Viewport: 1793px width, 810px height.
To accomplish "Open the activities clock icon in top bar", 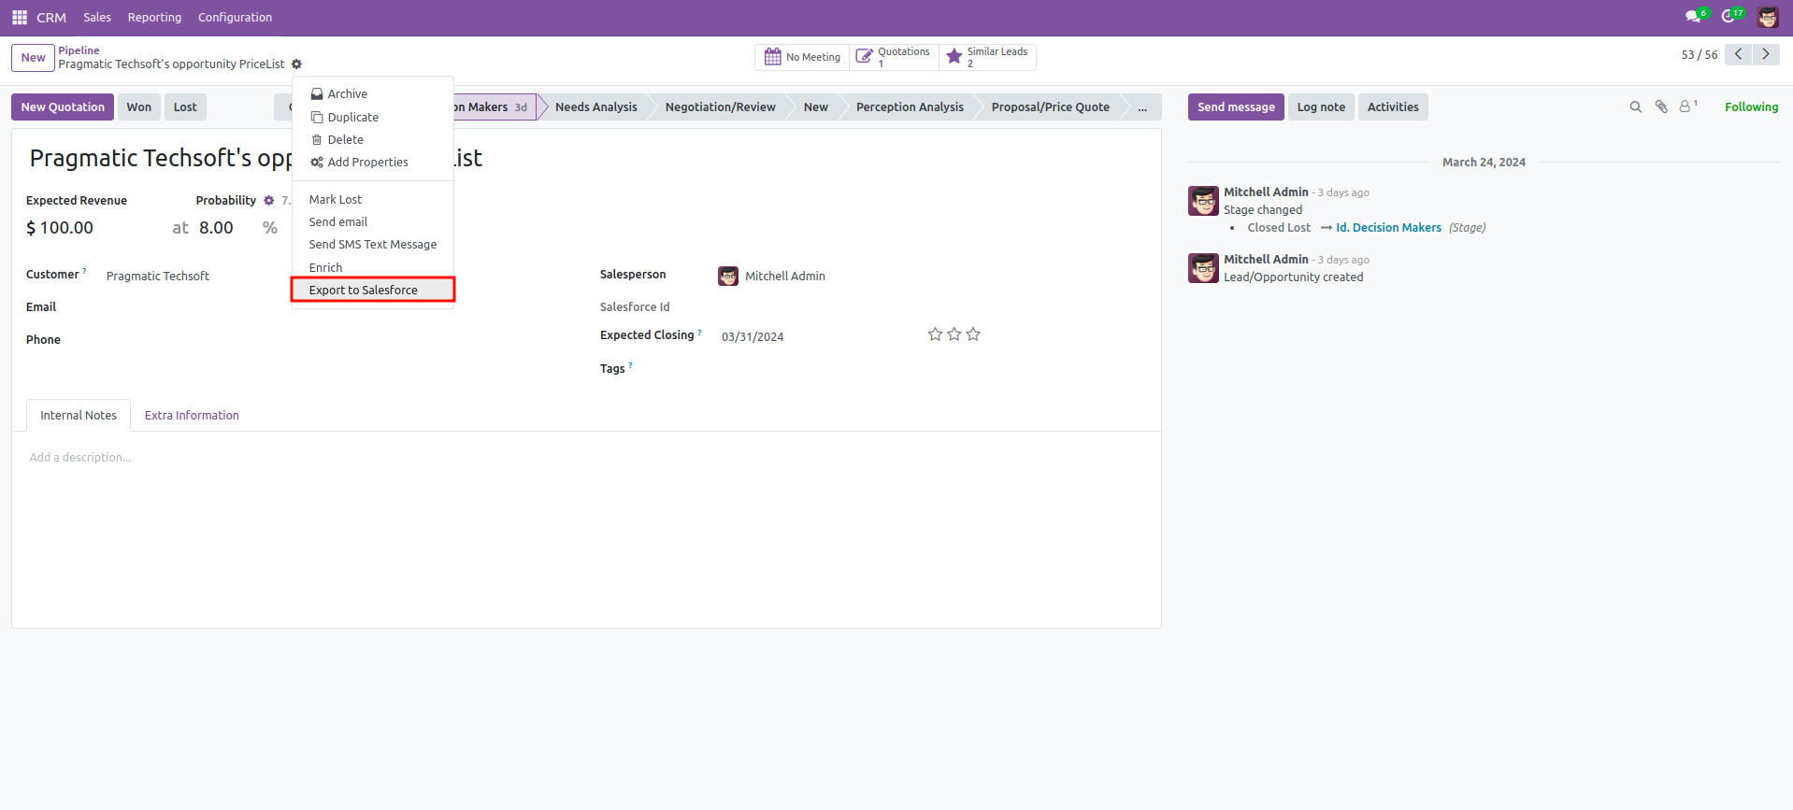I will [x=1729, y=17].
